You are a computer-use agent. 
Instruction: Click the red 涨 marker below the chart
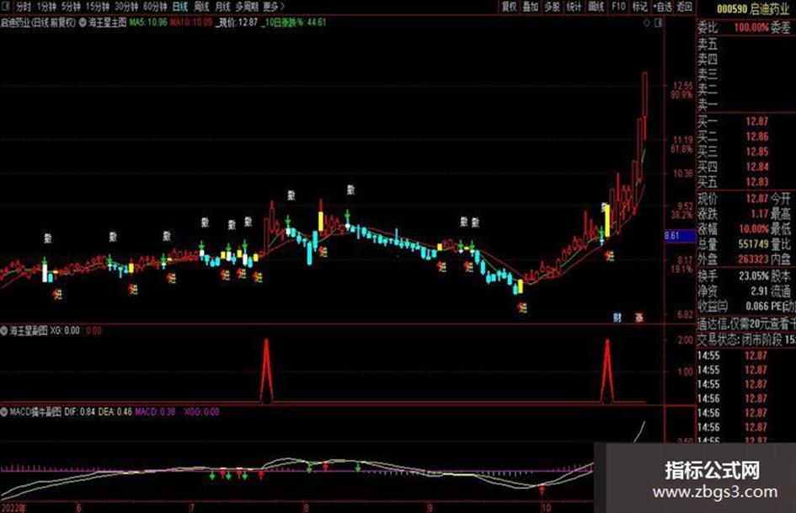tap(639, 318)
